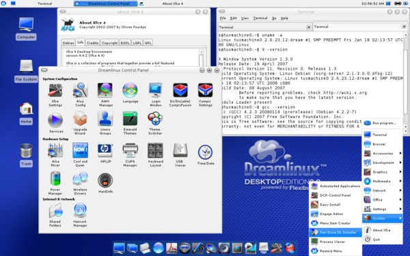Image resolution: width=410 pixels, height=256 pixels.
Task: Open the Dreamlinux menu icon top-left
Action: pyautogui.click(x=3, y=3)
